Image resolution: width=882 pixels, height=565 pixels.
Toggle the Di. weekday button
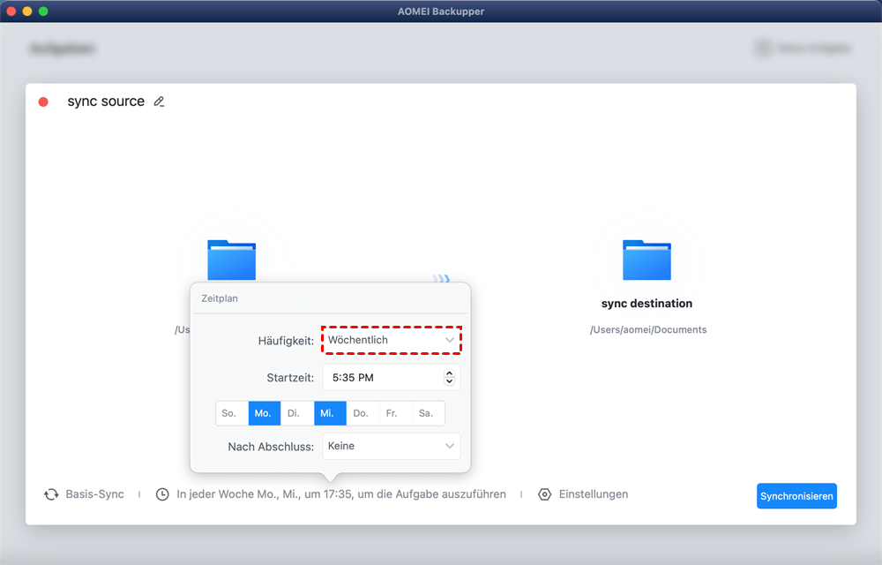coord(297,413)
